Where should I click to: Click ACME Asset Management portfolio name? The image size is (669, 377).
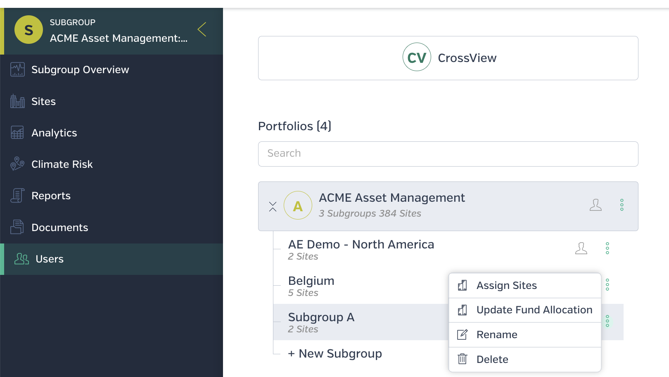392,198
